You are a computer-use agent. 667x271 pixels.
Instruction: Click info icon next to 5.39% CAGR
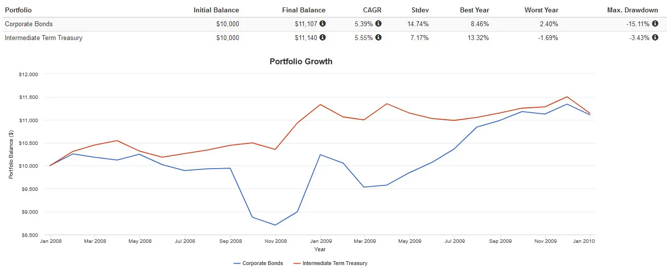(378, 24)
